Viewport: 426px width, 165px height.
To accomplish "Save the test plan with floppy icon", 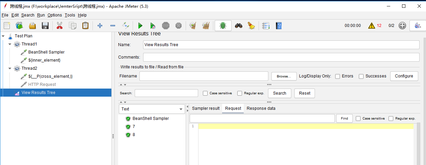I will (45, 26).
